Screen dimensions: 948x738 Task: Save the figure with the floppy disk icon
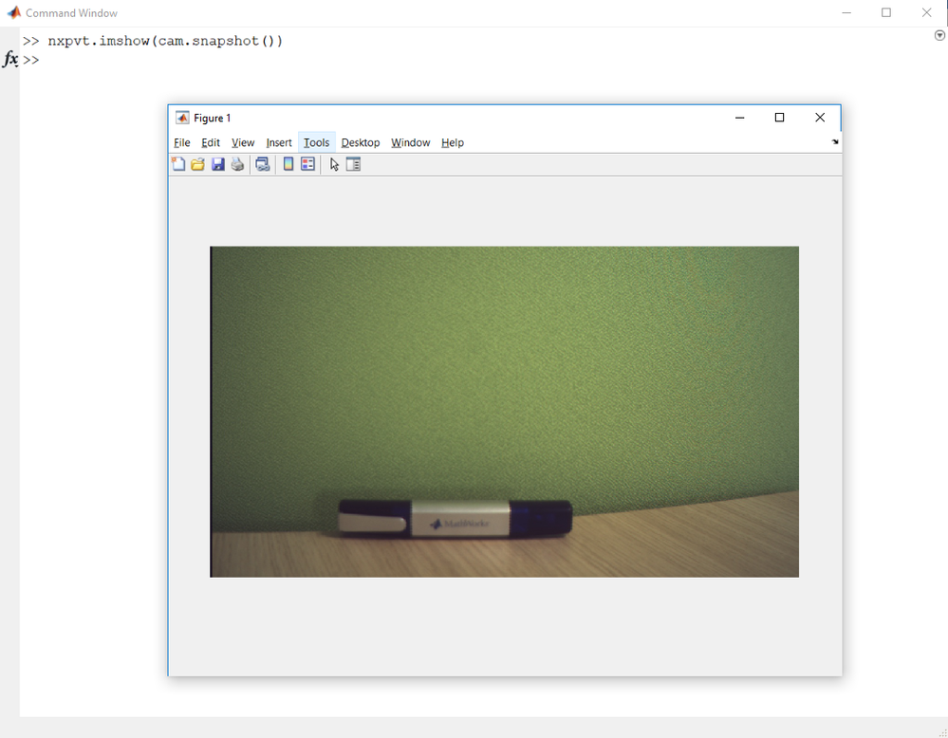click(x=217, y=164)
